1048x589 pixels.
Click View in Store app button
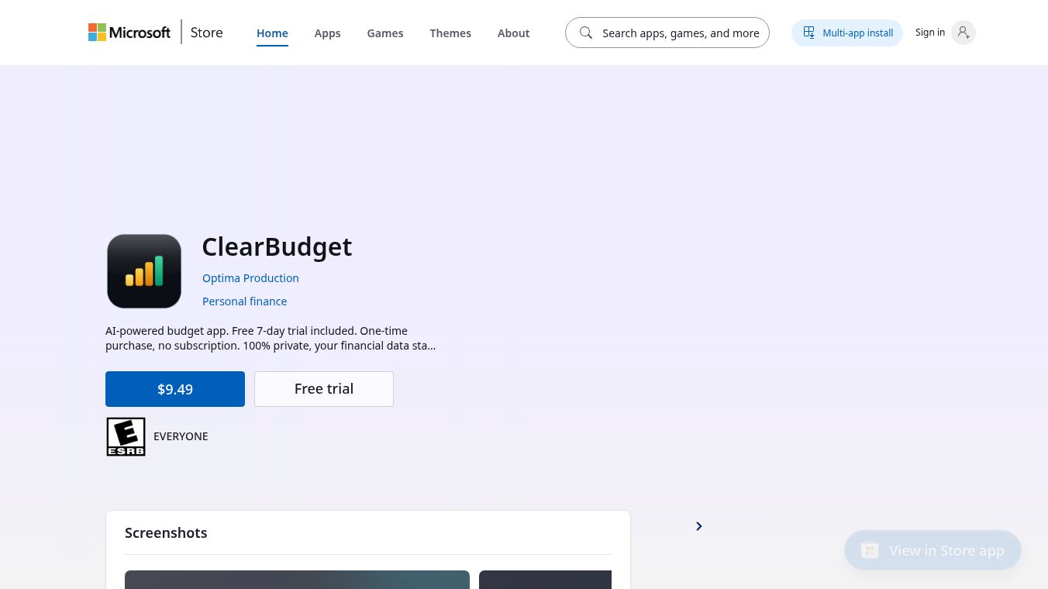click(933, 550)
